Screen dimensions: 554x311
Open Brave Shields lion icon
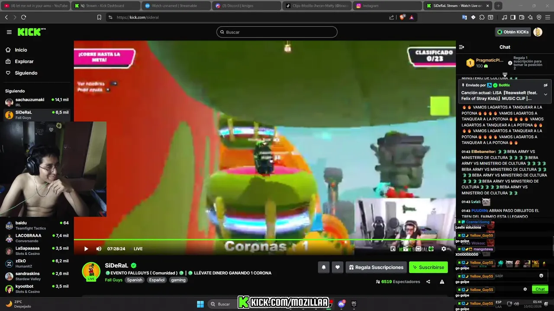pos(402,17)
